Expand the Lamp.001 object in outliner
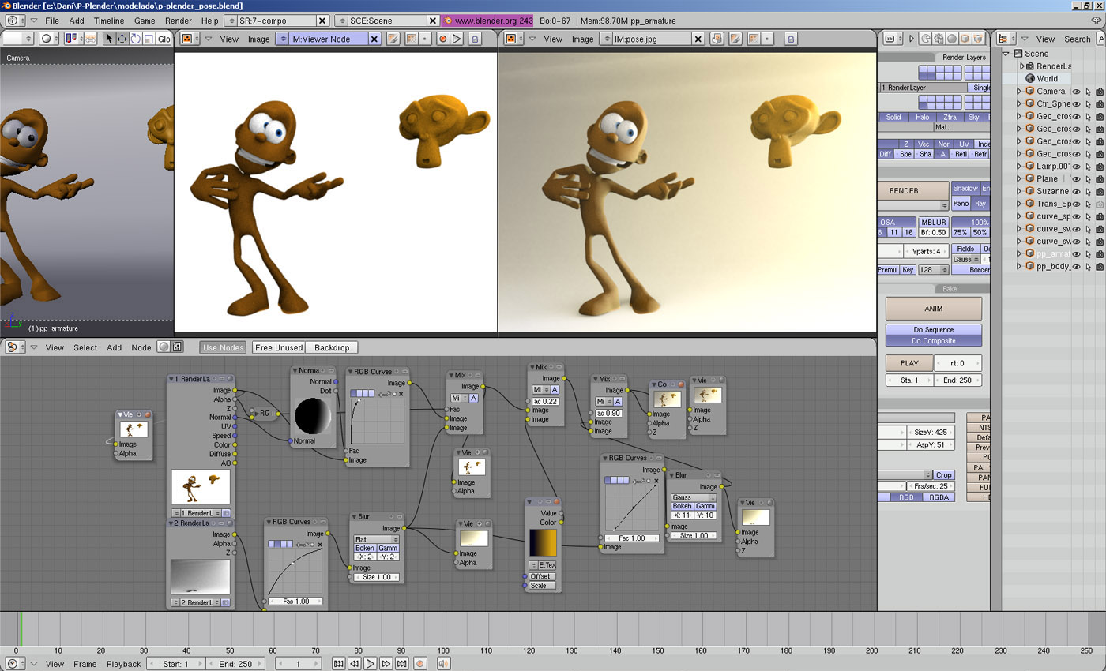 [1018, 167]
